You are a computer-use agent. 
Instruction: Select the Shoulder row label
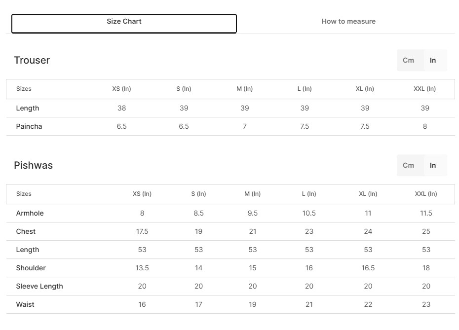pyautogui.click(x=31, y=268)
